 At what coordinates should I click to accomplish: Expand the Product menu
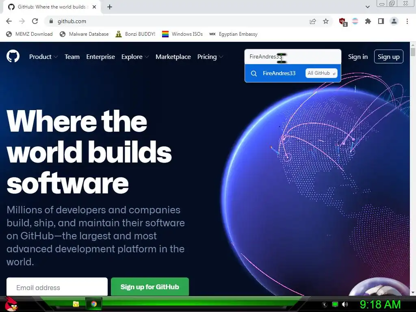pos(43,57)
